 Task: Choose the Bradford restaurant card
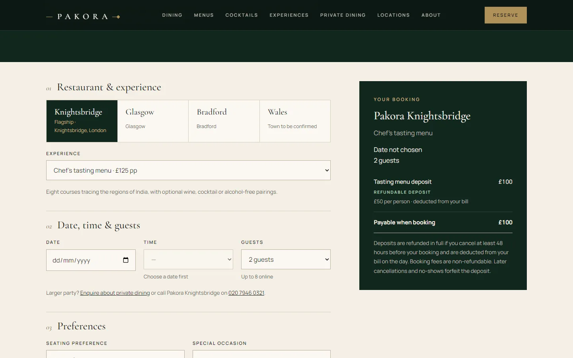[224, 121]
